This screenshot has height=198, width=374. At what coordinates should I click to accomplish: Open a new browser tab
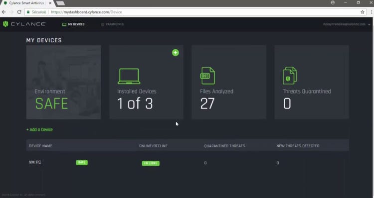60,3
